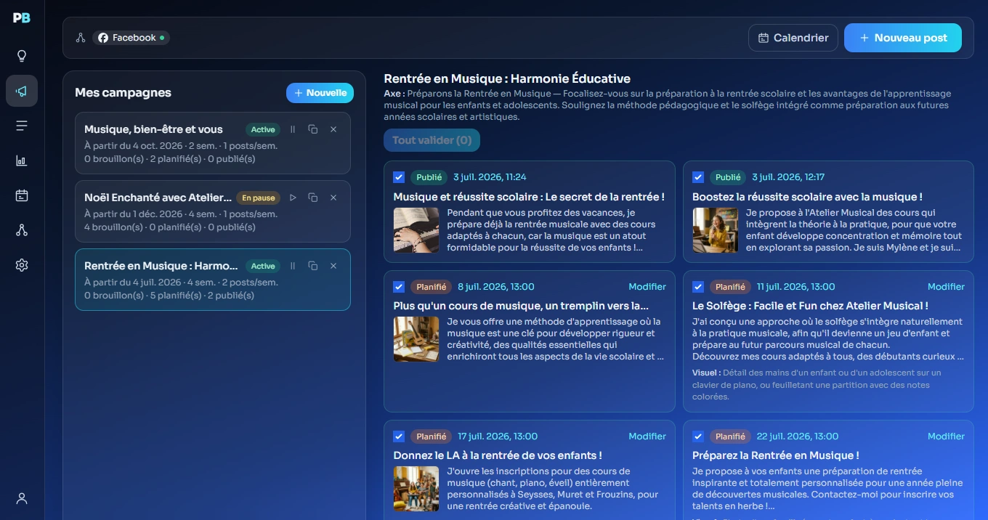
Task: Click Modifier on the 8 juil. 2026 post
Action: click(647, 287)
